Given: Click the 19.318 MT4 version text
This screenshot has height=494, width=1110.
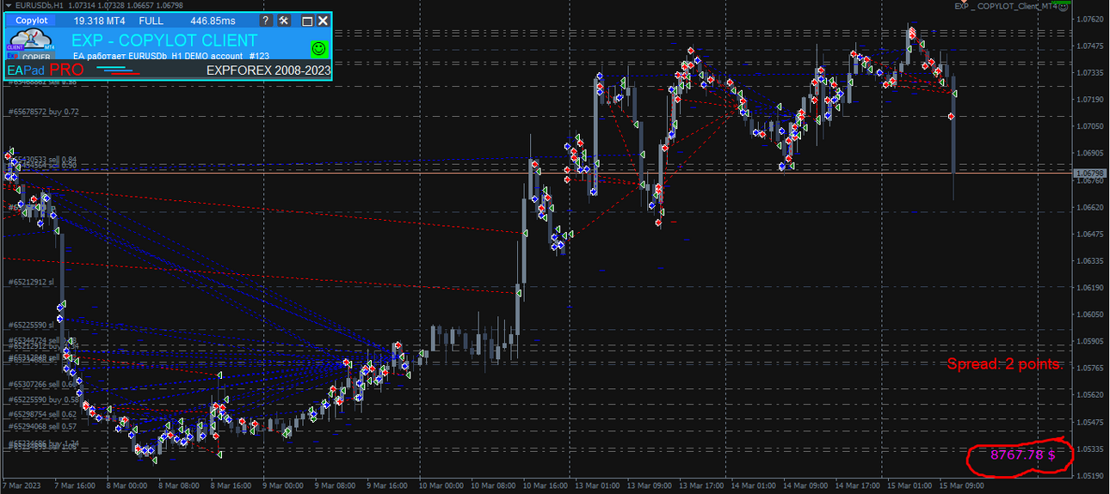Looking at the screenshot, I should pyautogui.click(x=98, y=21).
